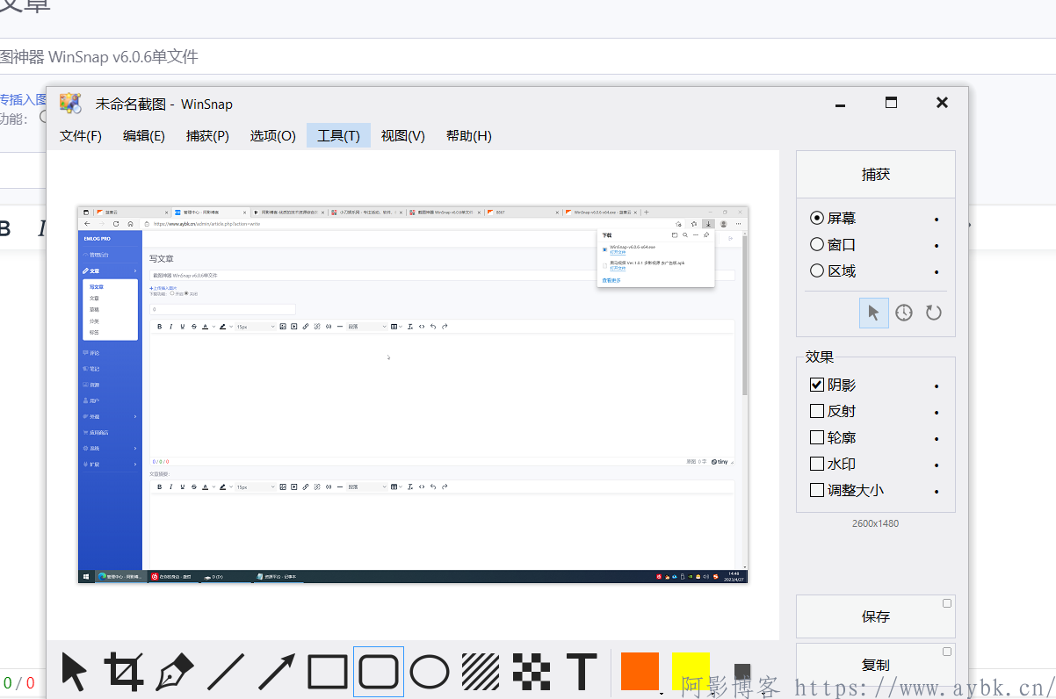Click the timer delay icon in capture panel
1056x699 pixels.
(903, 312)
